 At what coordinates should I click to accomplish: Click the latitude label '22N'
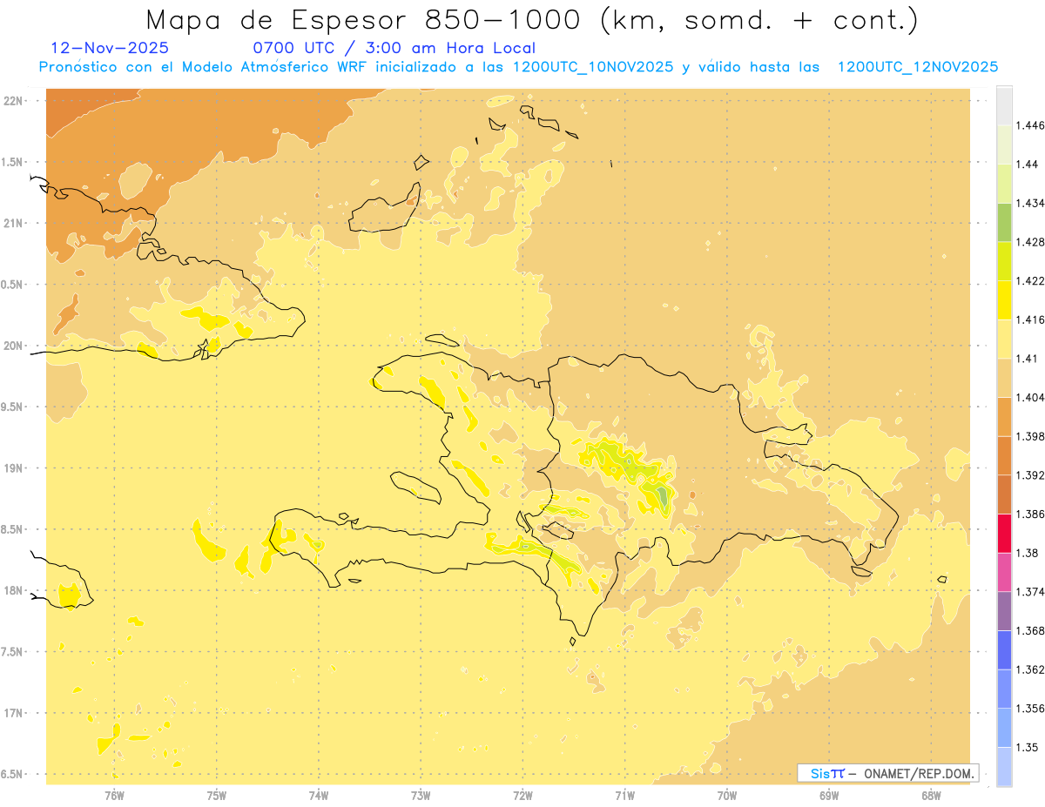(14, 101)
